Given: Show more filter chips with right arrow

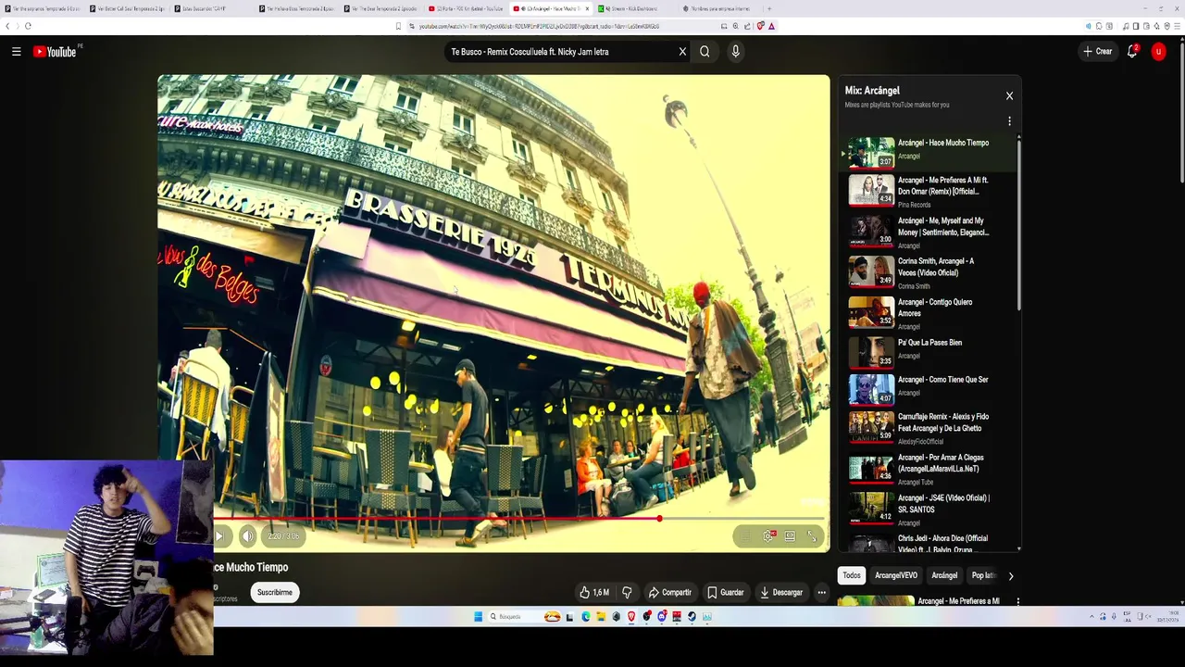Looking at the screenshot, I should pos(1010,575).
